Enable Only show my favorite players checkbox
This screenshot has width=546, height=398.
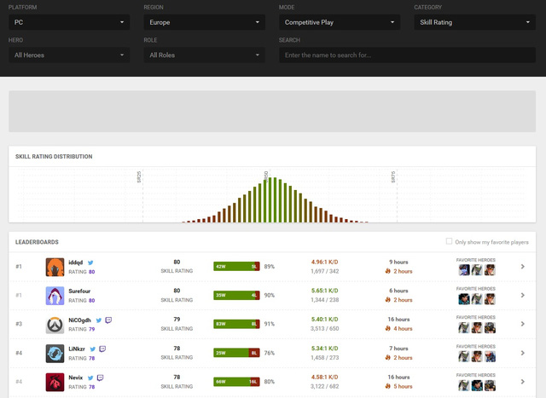450,241
